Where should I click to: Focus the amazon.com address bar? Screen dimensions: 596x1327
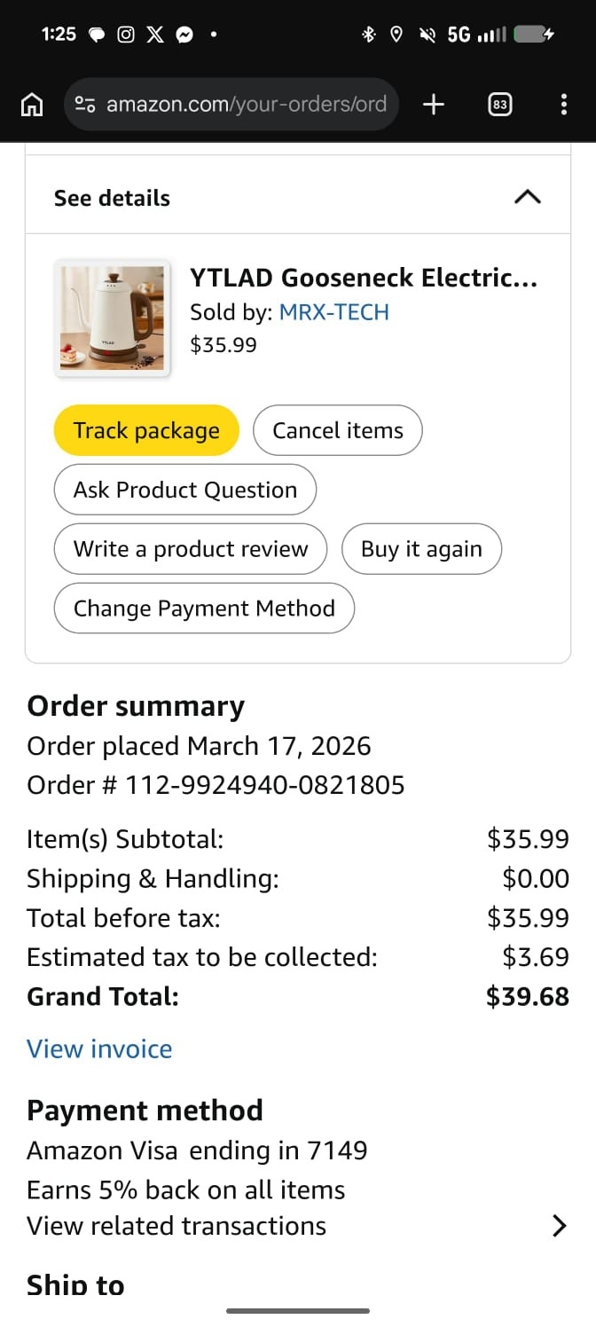click(x=247, y=105)
